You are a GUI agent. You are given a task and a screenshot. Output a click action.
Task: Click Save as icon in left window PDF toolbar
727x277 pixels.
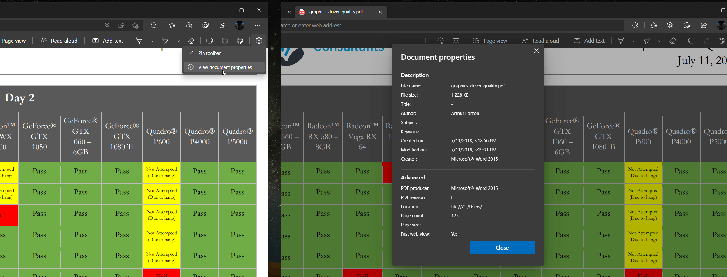click(240, 41)
